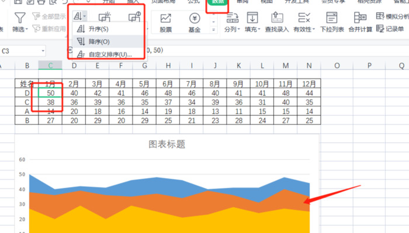This screenshot has width=409, height=233.
Task: Click the chart y-axis label 60
Action: point(22,159)
